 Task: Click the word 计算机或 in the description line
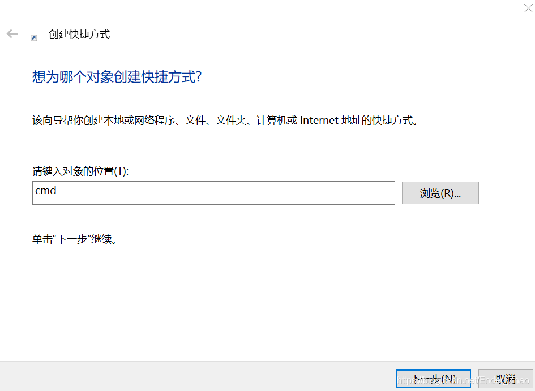276,121
